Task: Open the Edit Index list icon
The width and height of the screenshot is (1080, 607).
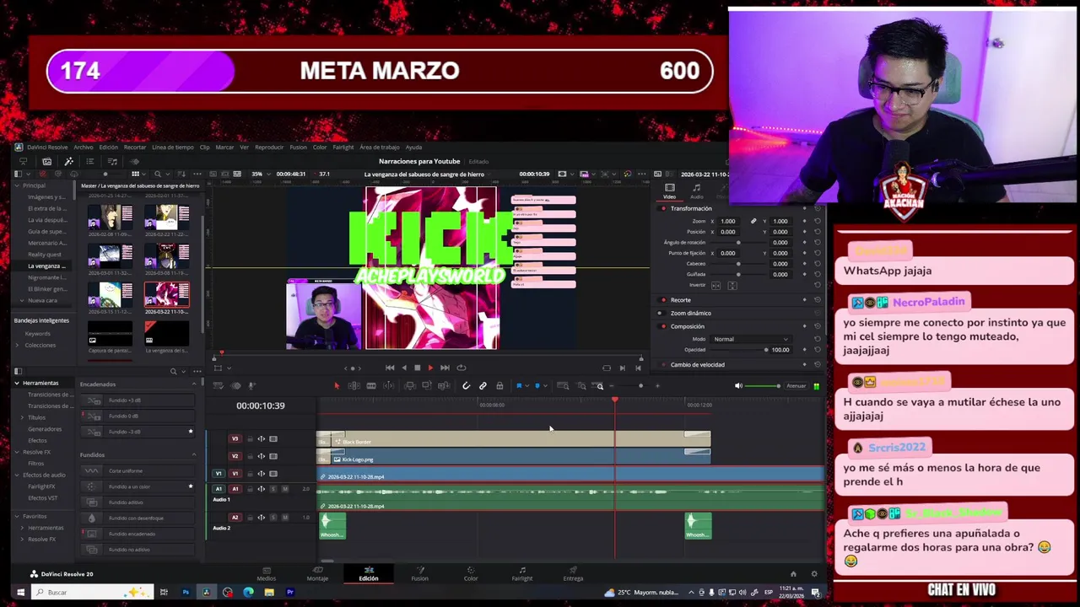Action: coord(90,161)
